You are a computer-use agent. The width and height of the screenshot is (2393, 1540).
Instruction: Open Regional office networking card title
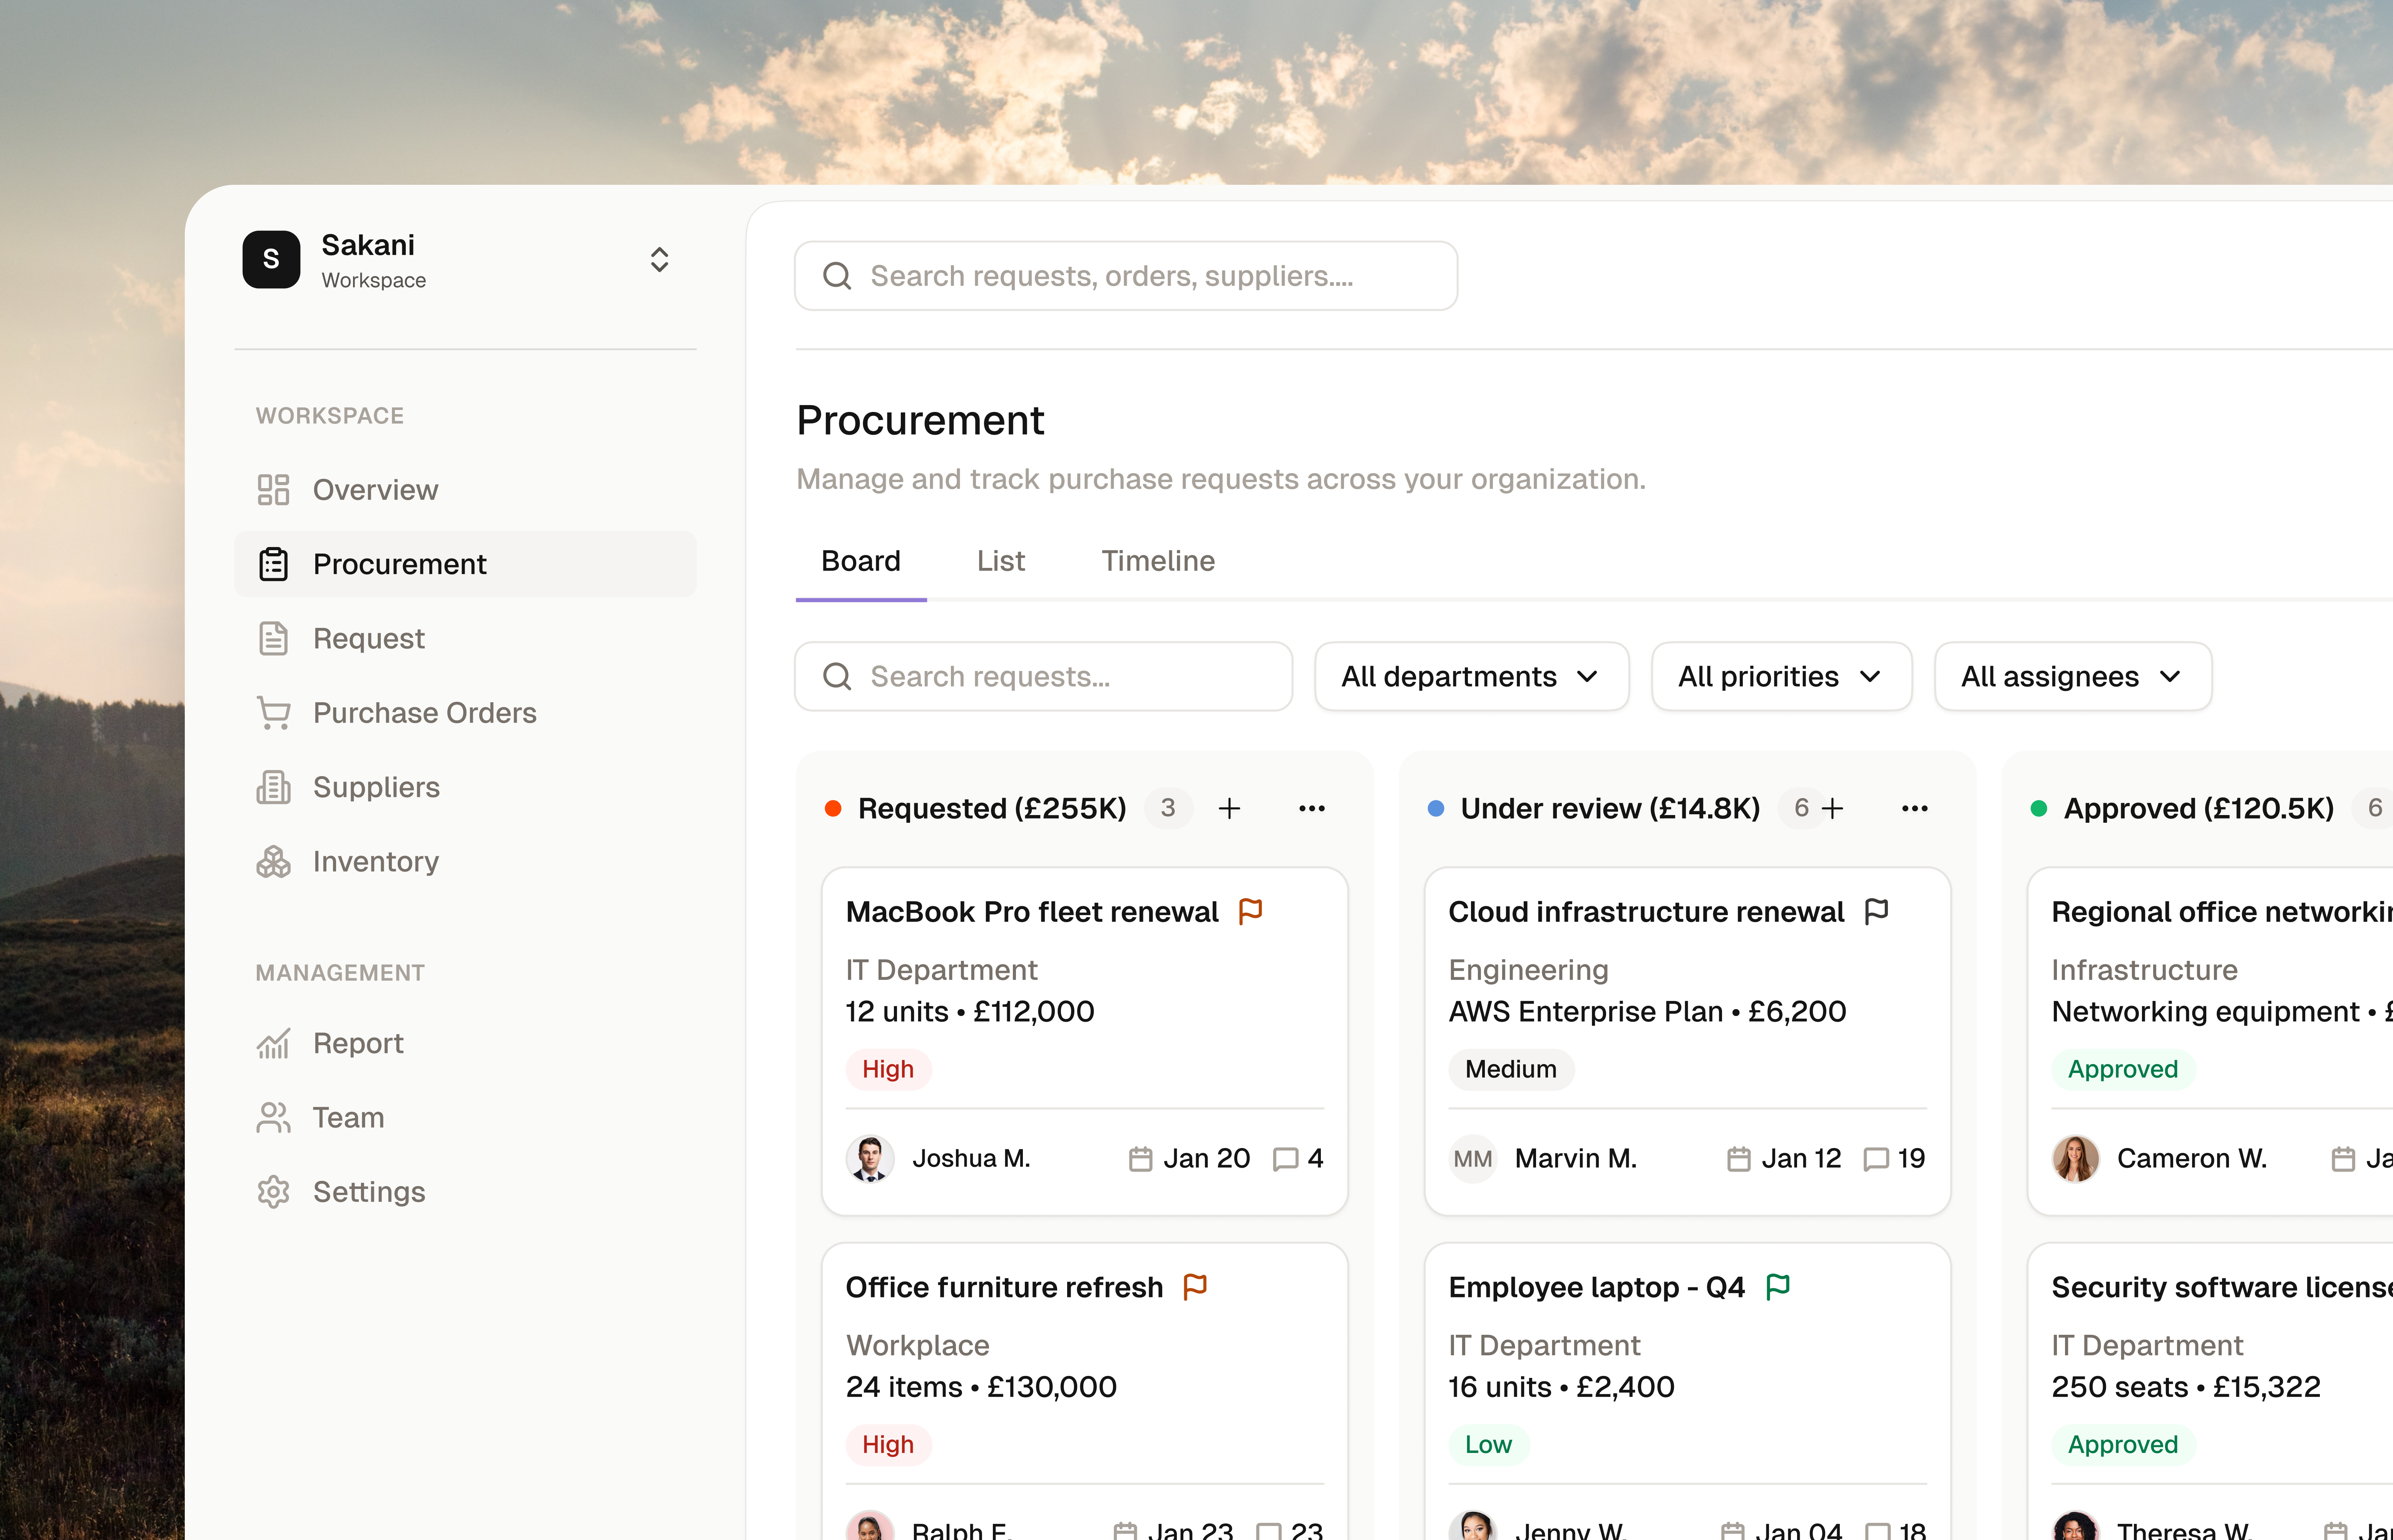[x=2222, y=912]
